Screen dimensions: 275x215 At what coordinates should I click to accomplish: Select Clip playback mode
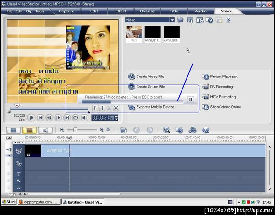point(22,120)
